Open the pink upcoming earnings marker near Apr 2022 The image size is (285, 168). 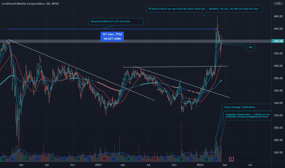(x=231, y=159)
